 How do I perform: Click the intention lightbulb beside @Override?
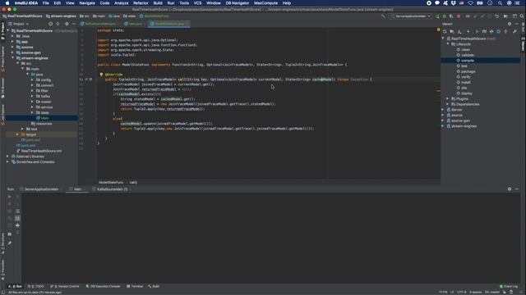click(101, 75)
